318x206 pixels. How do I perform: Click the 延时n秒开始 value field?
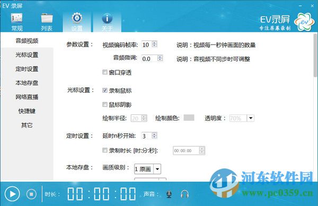coord(147,136)
